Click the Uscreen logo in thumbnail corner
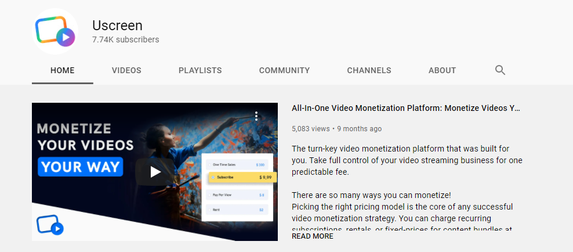This screenshot has width=573, height=252. point(50,224)
